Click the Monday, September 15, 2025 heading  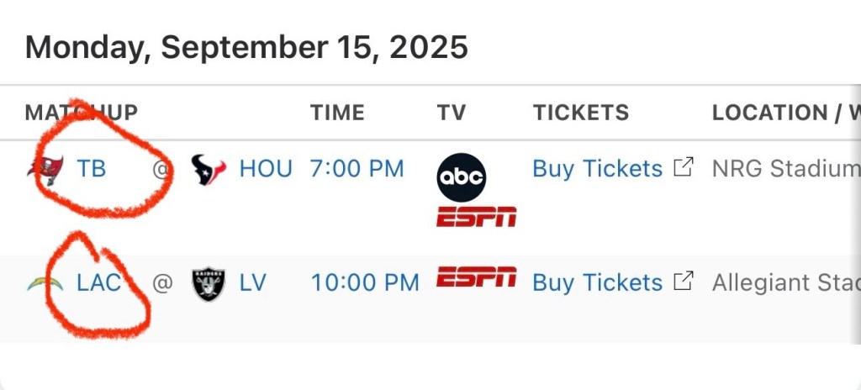click(x=246, y=47)
